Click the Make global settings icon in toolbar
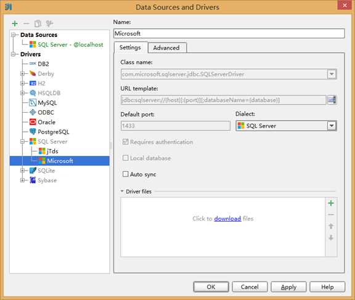Image resolution: width=355 pixels, height=300 pixels. [49, 23]
